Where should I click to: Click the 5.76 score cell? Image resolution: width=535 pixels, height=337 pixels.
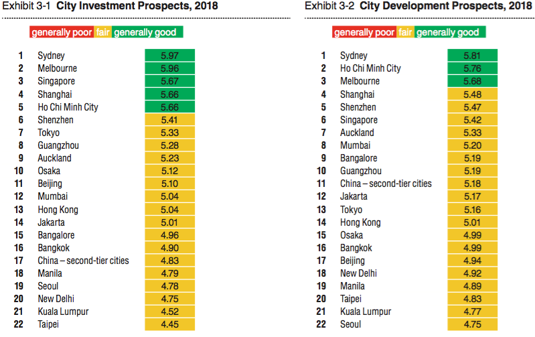(x=472, y=68)
